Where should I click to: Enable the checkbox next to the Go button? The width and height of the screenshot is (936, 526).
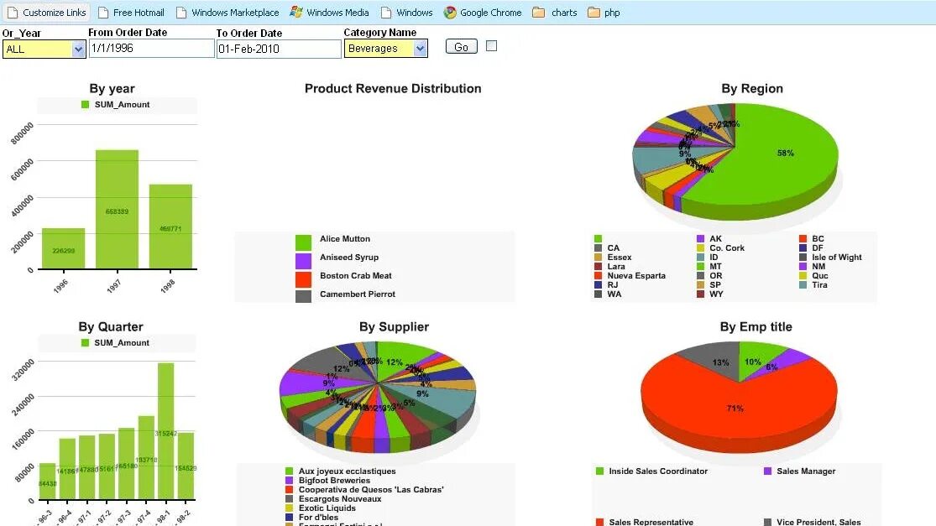click(491, 46)
